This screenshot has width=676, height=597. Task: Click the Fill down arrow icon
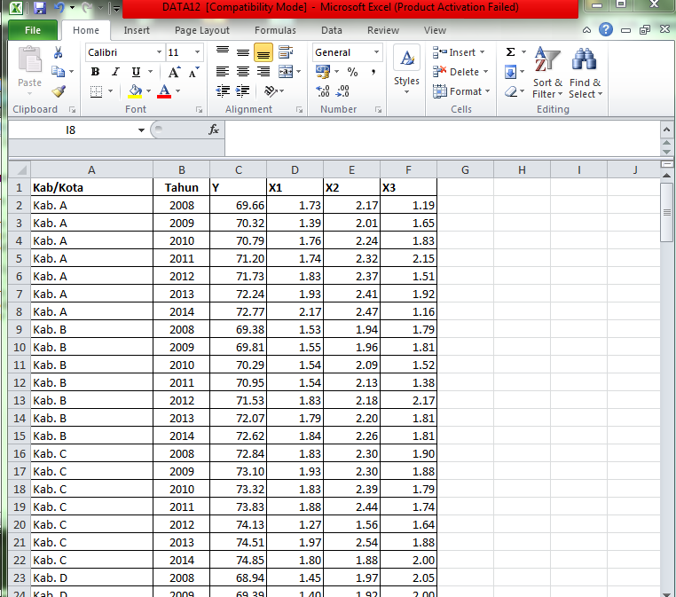[x=510, y=72]
